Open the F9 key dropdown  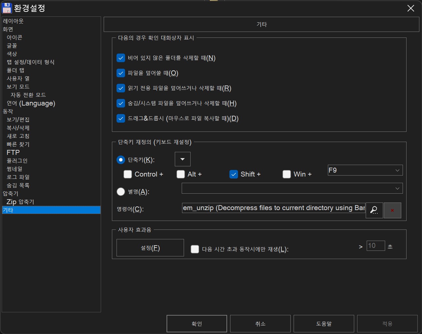pos(365,170)
